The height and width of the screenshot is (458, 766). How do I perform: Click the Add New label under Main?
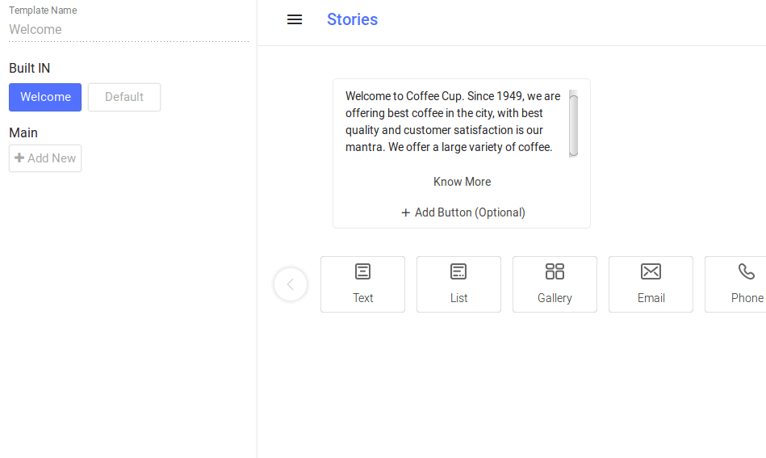[x=52, y=158]
